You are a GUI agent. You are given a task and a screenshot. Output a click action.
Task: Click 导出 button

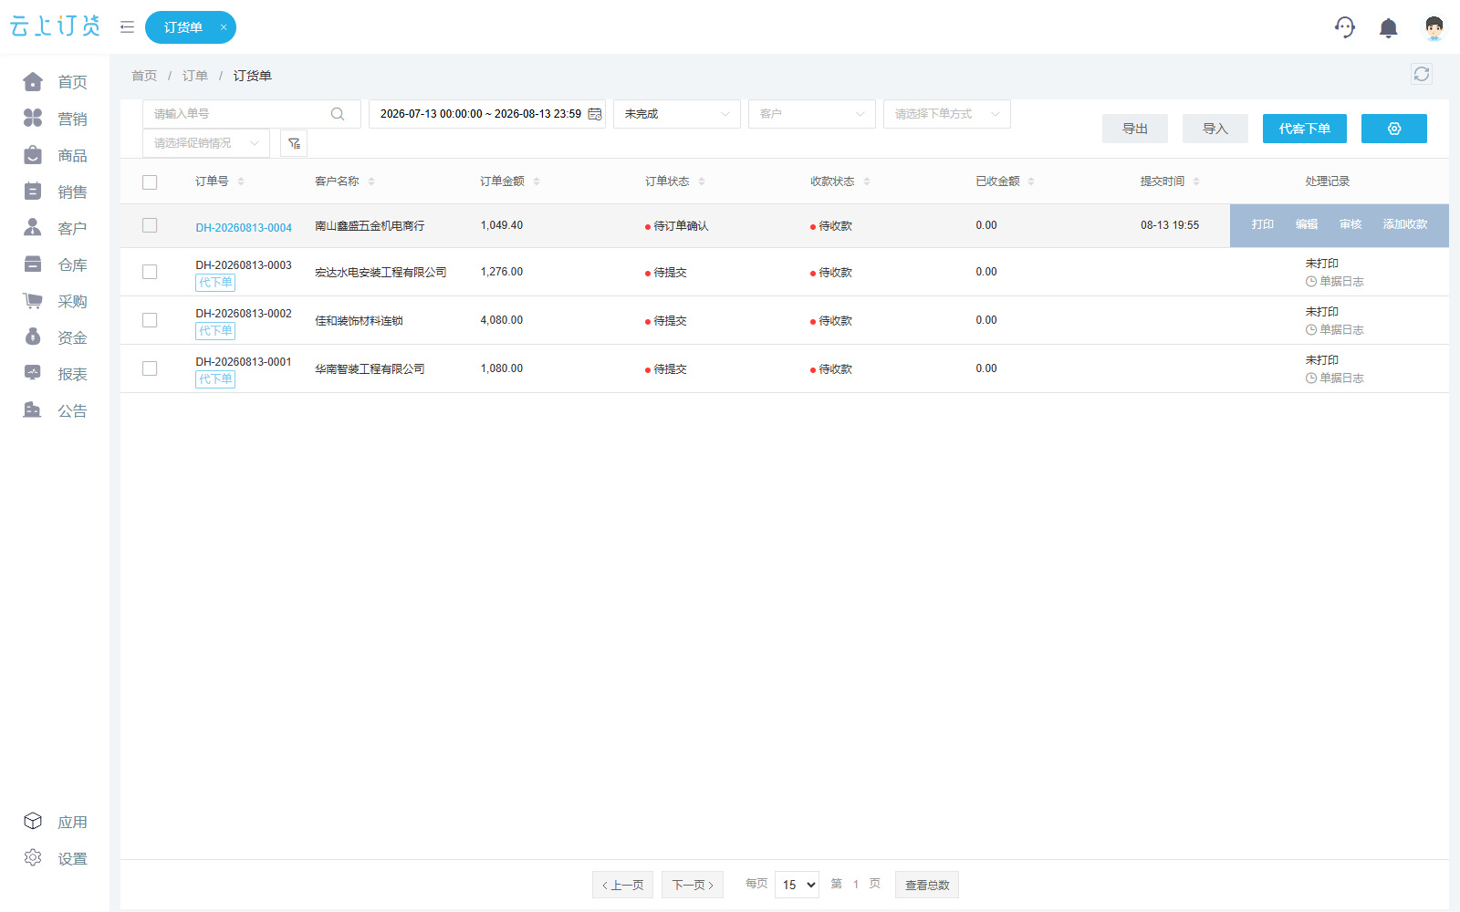coord(1135,129)
